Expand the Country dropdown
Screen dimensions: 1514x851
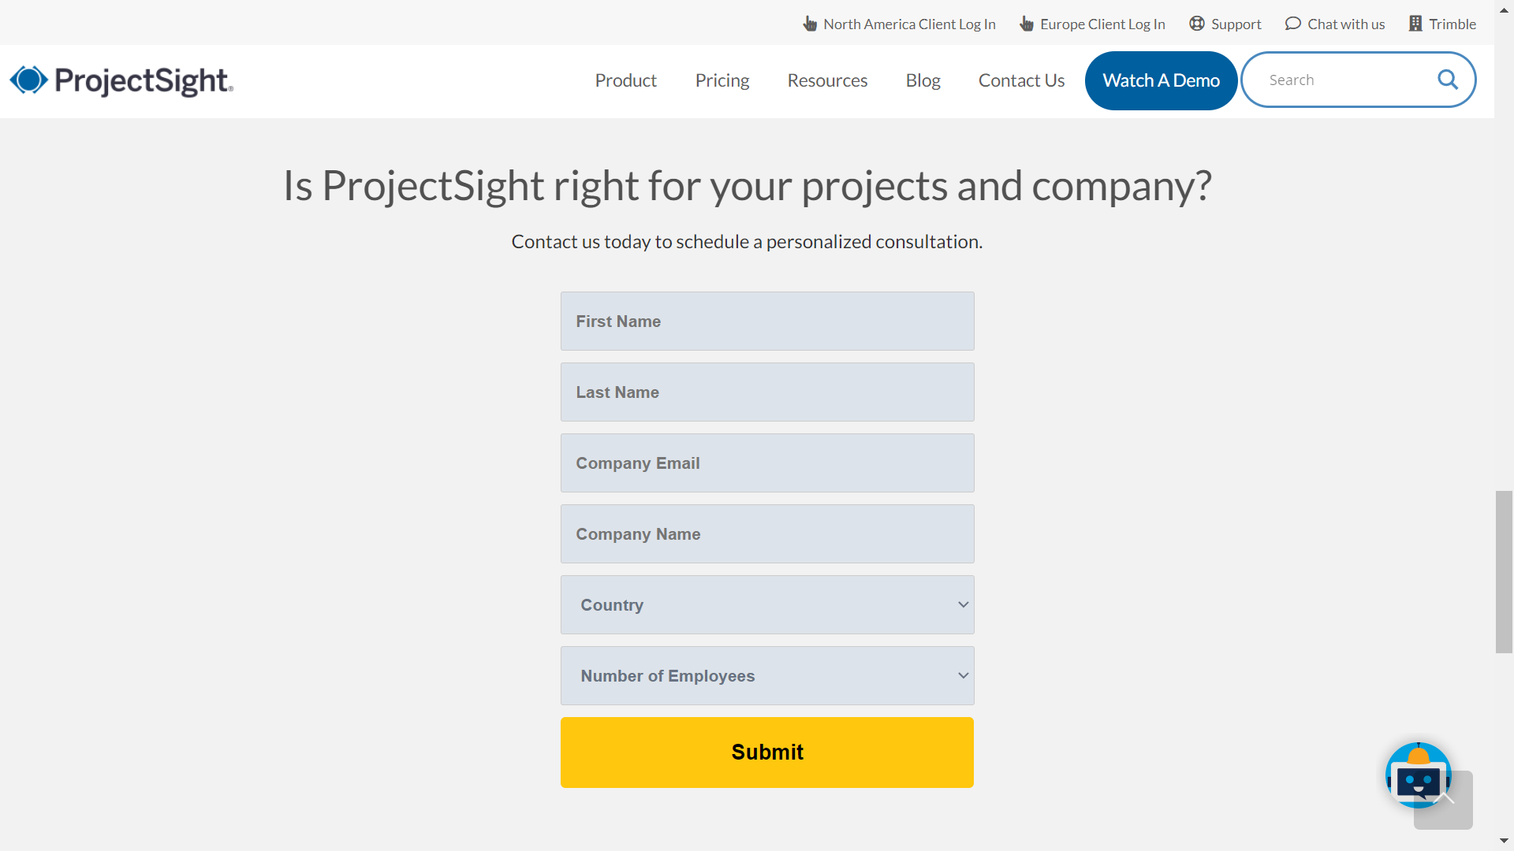(767, 605)
